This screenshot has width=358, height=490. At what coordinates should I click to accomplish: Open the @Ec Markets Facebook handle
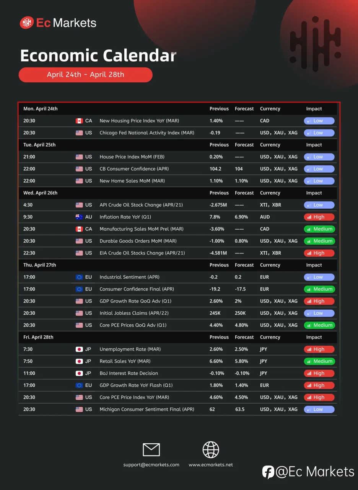pyautogui.click(x=315, y=472)
